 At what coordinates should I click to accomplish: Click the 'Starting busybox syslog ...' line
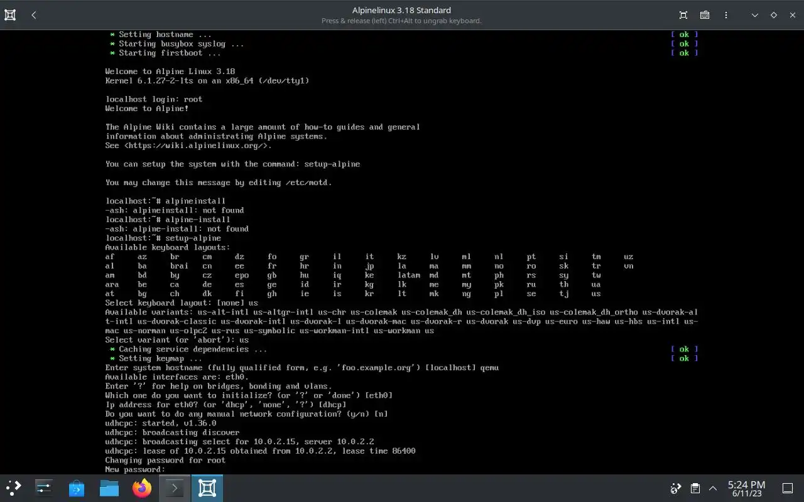tap(177, 44)
